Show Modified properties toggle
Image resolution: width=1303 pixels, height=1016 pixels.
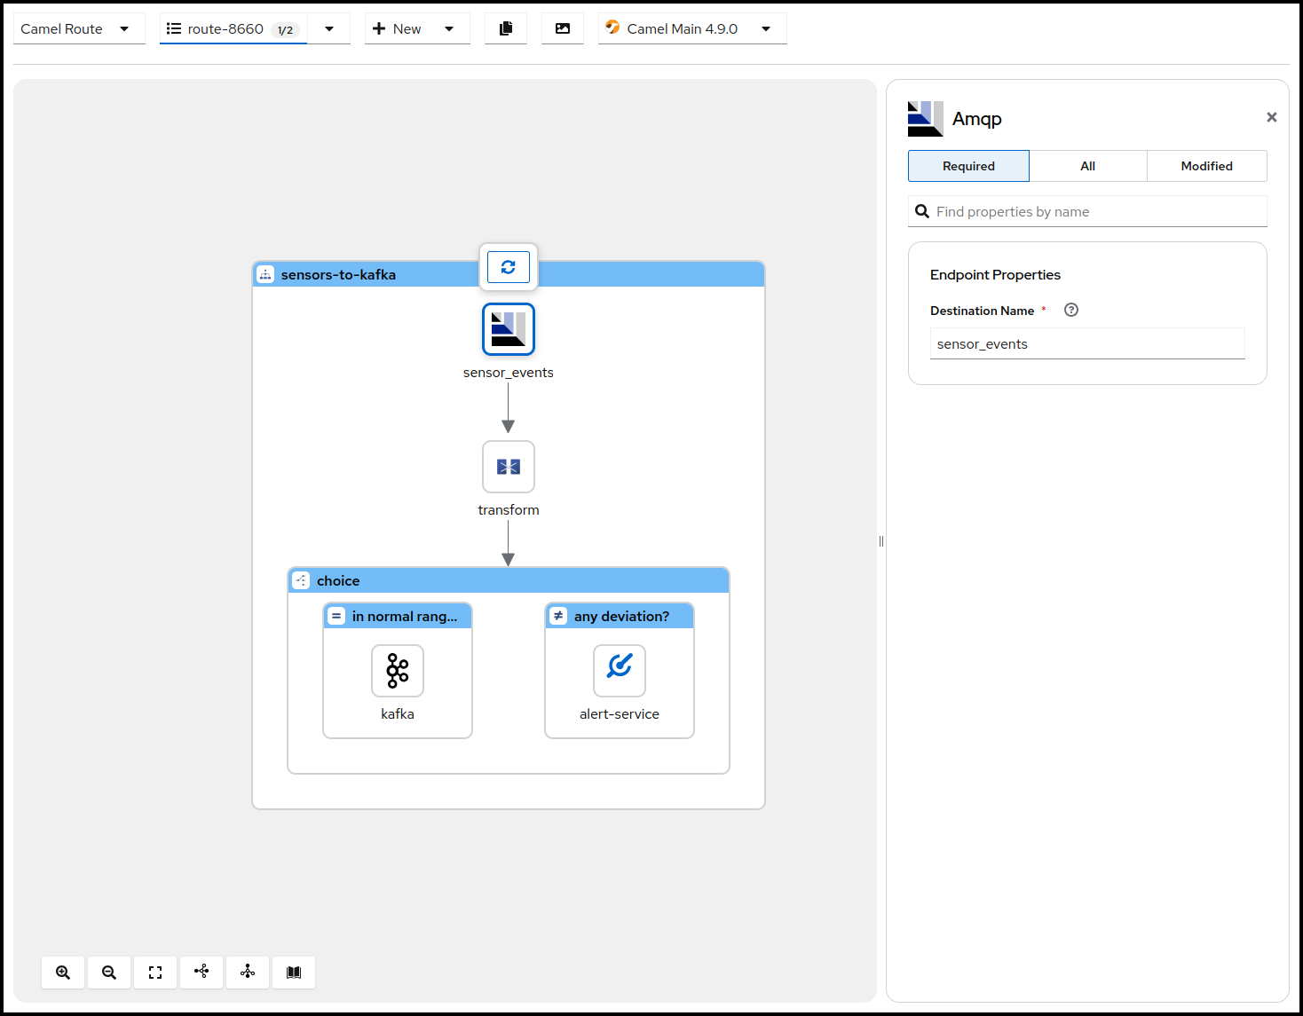coord(1206,166)
